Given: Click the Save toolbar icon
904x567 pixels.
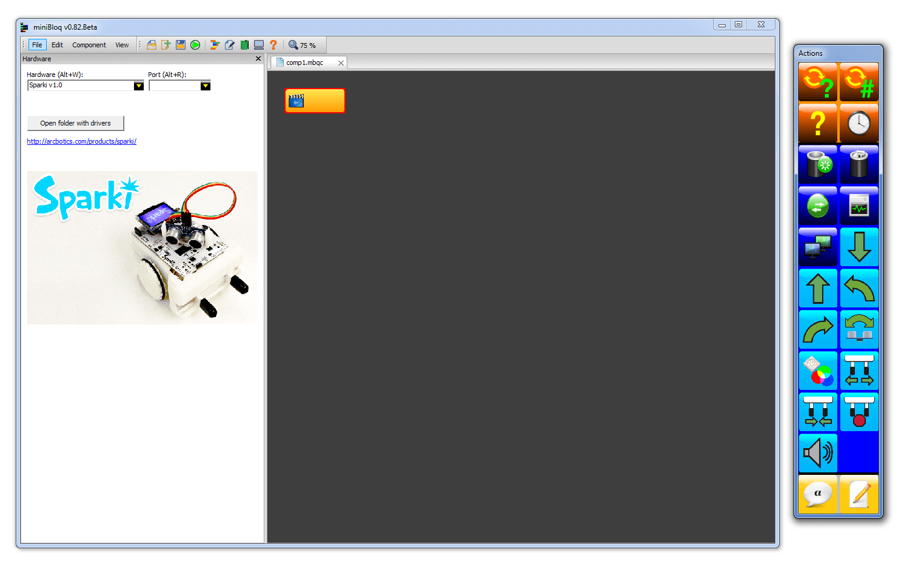Looking at the screenshot, I should click(x=181, y=45).
